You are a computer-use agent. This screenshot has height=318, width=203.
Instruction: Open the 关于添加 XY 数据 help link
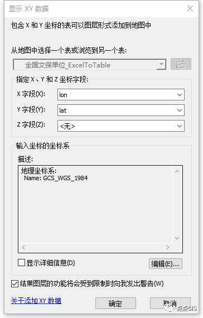(x=36, y=301)
